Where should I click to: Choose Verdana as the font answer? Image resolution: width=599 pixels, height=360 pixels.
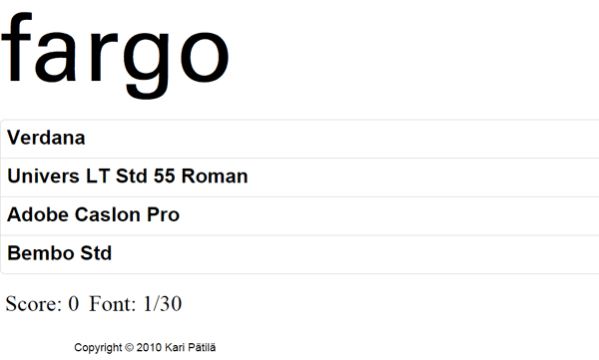pyautogui.click(x=299, y=139)
